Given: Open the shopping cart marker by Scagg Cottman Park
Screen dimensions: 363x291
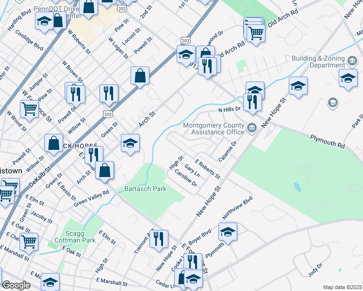Looking at the screenshot, I should point(29,241).
